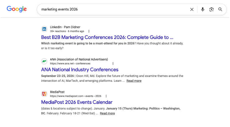Open more options for LinkedIn result
The image size is (230, 127).
point(89,31)
